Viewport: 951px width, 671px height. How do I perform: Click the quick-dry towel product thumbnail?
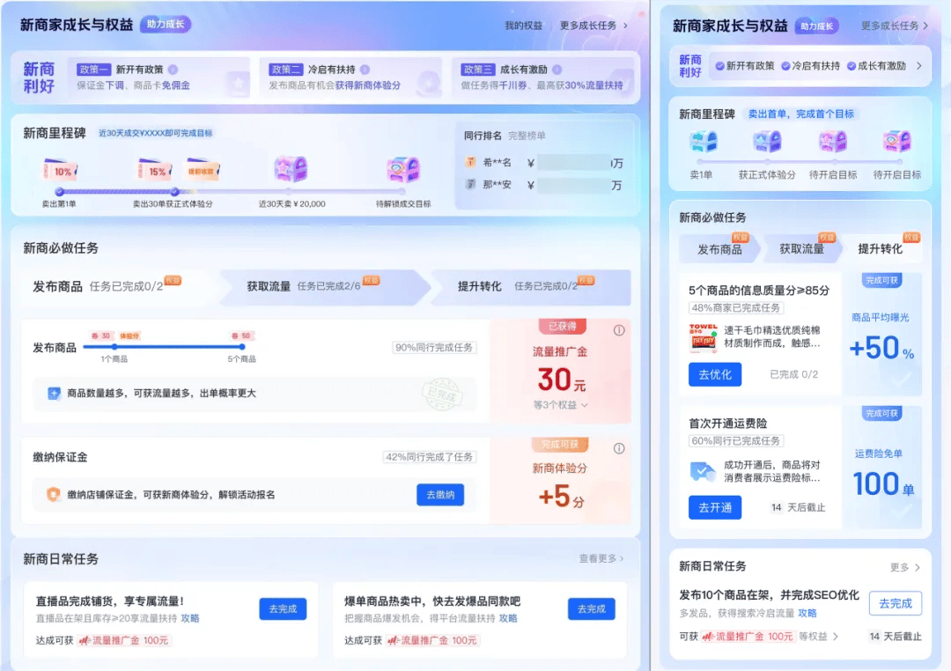703,338
